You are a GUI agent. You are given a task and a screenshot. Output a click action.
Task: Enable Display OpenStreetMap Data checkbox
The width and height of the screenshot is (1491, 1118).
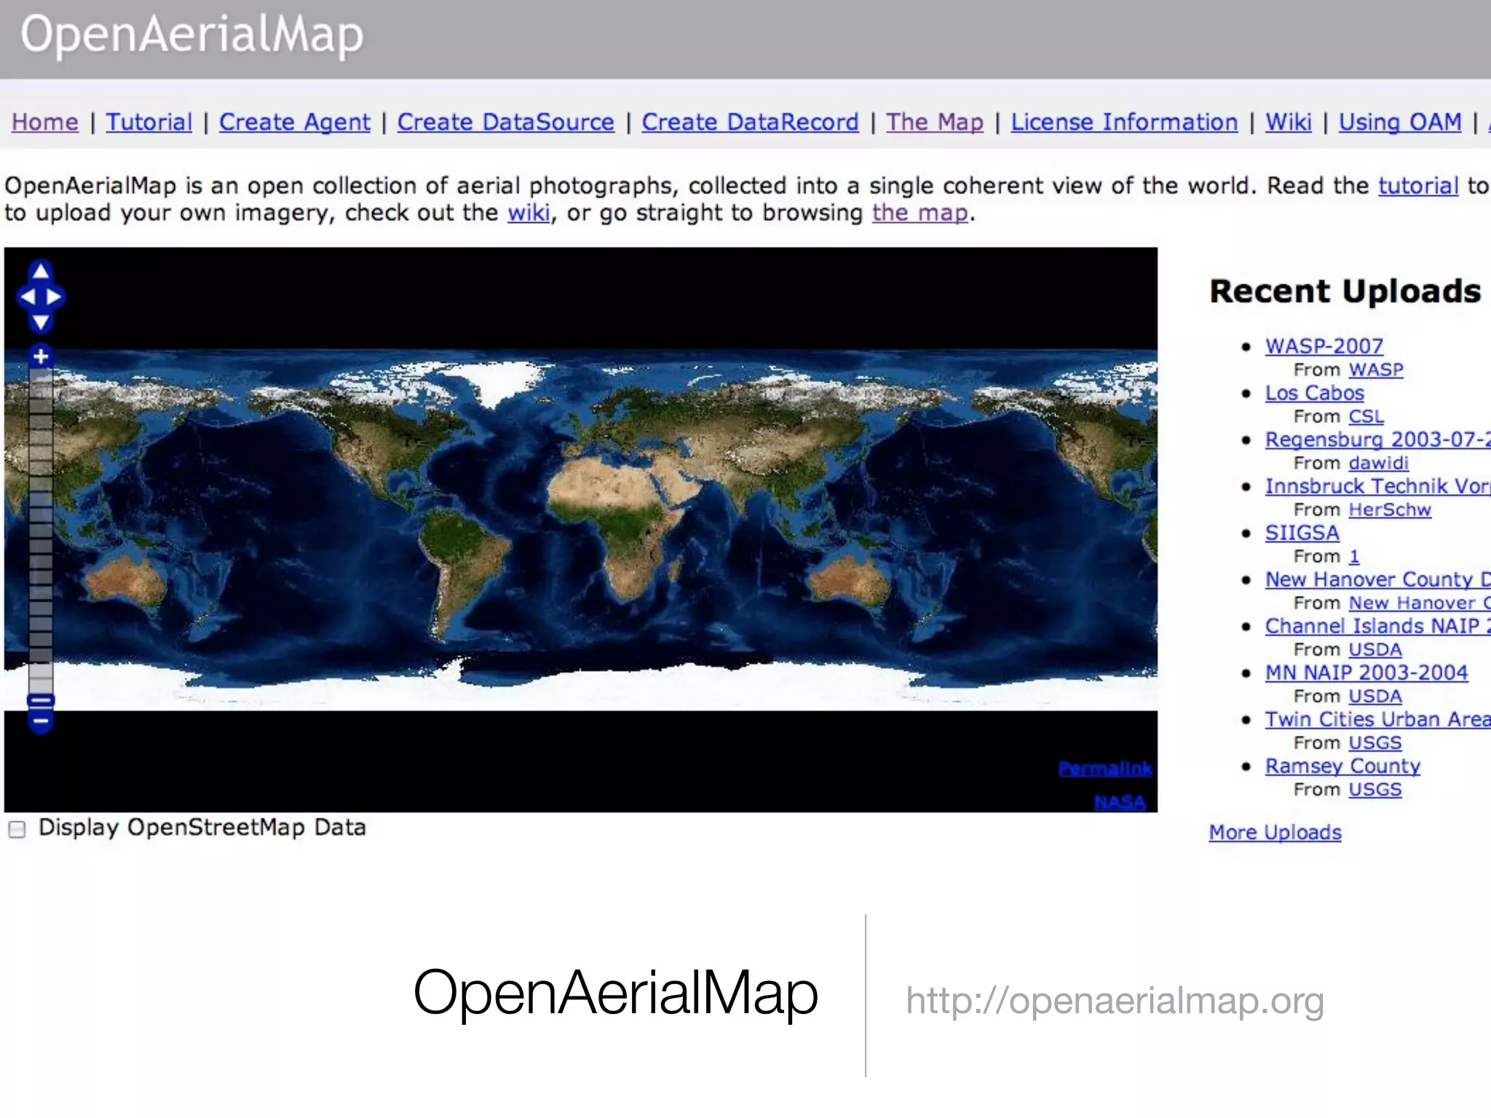(x=17, y=829)
